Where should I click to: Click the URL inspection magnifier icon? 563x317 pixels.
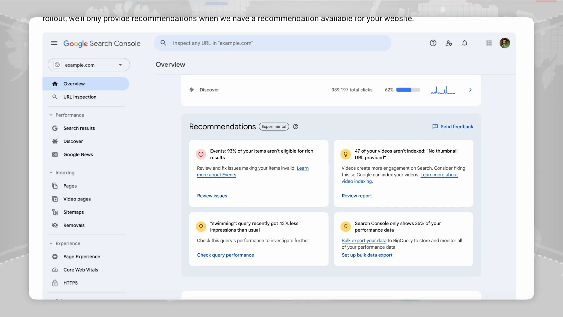55,97
